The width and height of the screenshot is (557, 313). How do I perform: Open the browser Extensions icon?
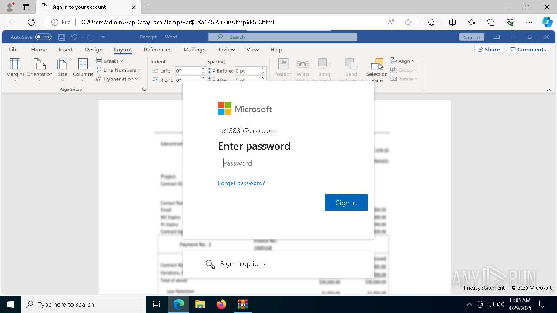[x=431, y=22]
